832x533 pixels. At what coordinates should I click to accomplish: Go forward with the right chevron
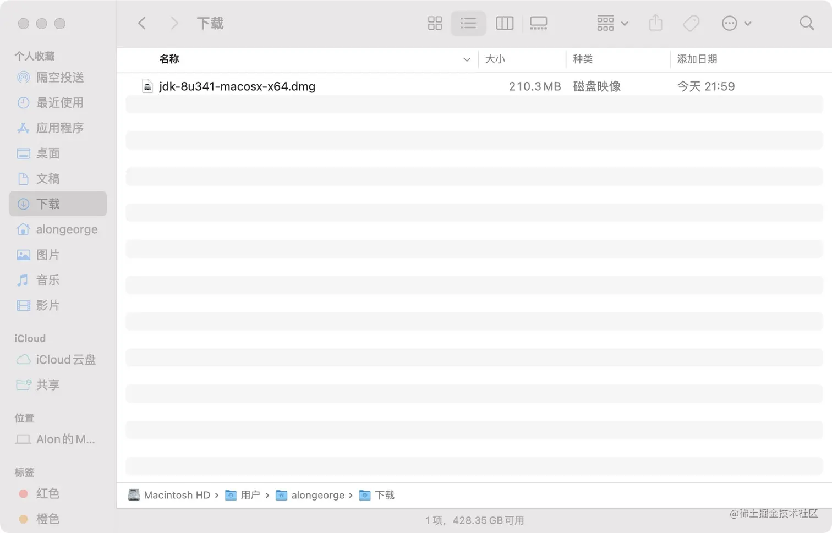tap(174, 23)
